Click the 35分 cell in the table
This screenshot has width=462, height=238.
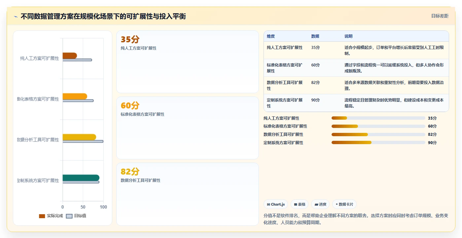coord(315,48)
